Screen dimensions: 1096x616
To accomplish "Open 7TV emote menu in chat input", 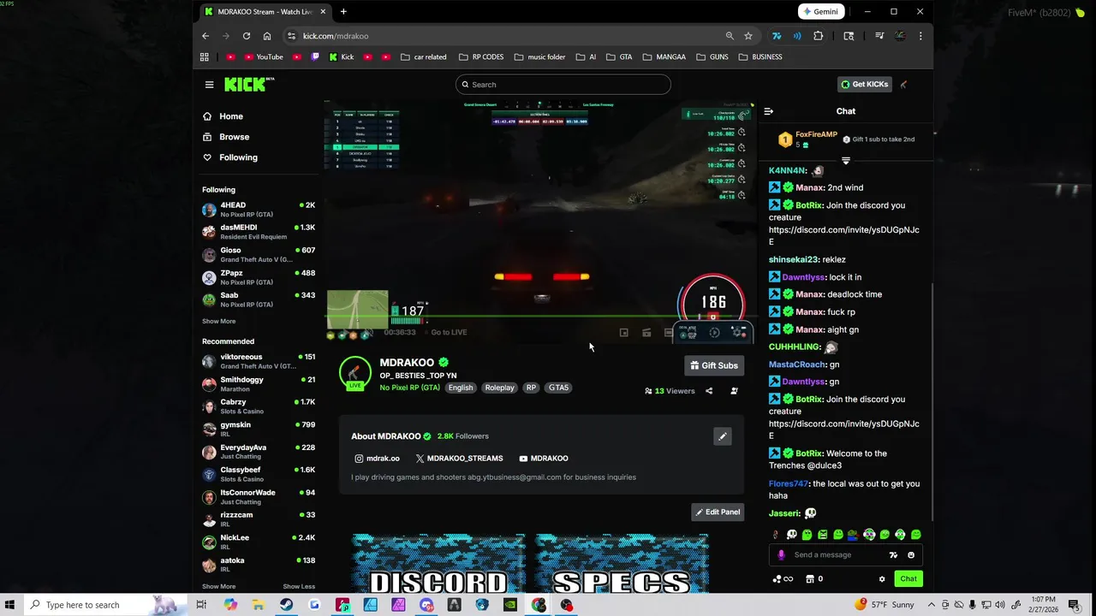I will tap(893, 555).
